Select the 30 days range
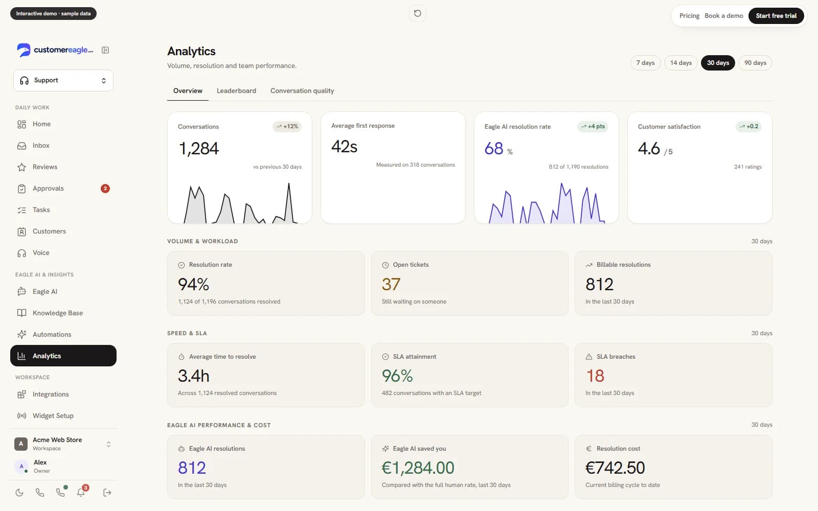The width and height of the screenshot is (818, 511). 718,63
